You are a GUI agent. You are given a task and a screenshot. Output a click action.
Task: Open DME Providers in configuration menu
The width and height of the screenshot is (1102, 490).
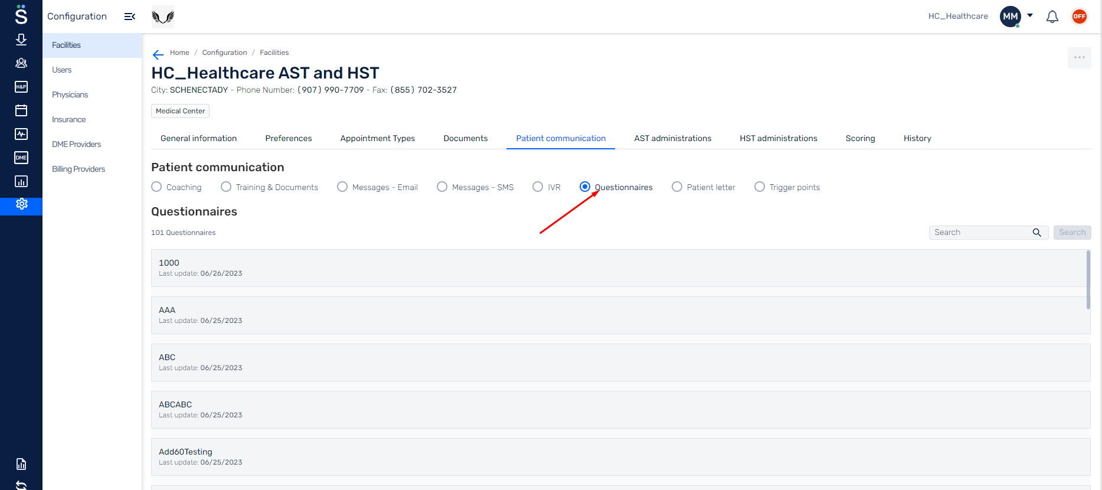(x=92, y=145)
